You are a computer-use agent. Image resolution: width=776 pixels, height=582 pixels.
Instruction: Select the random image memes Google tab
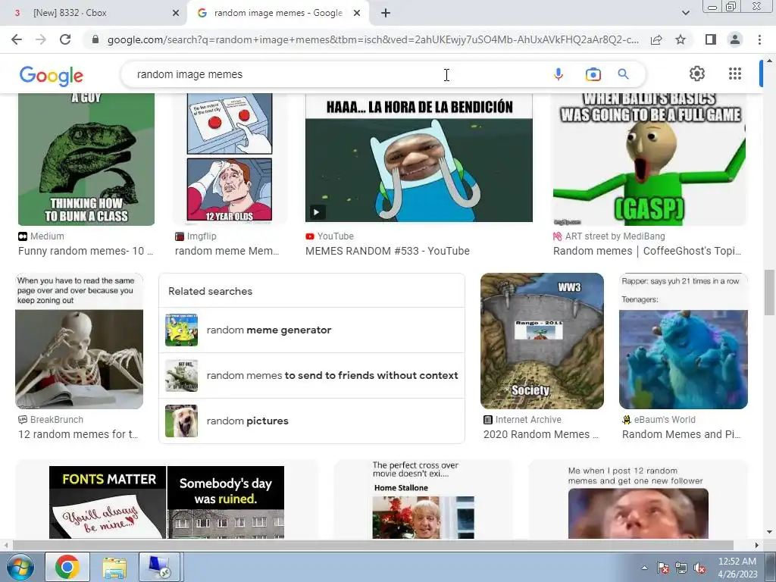[277, 13]
